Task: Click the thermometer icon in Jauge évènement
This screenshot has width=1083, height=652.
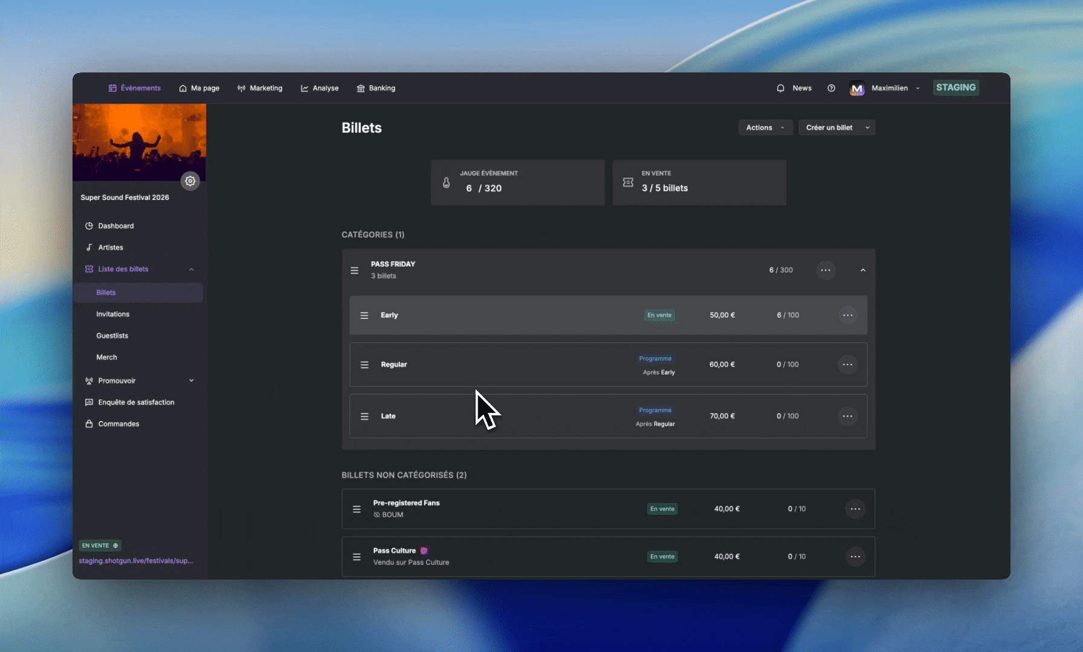Action: coord(446,182)
